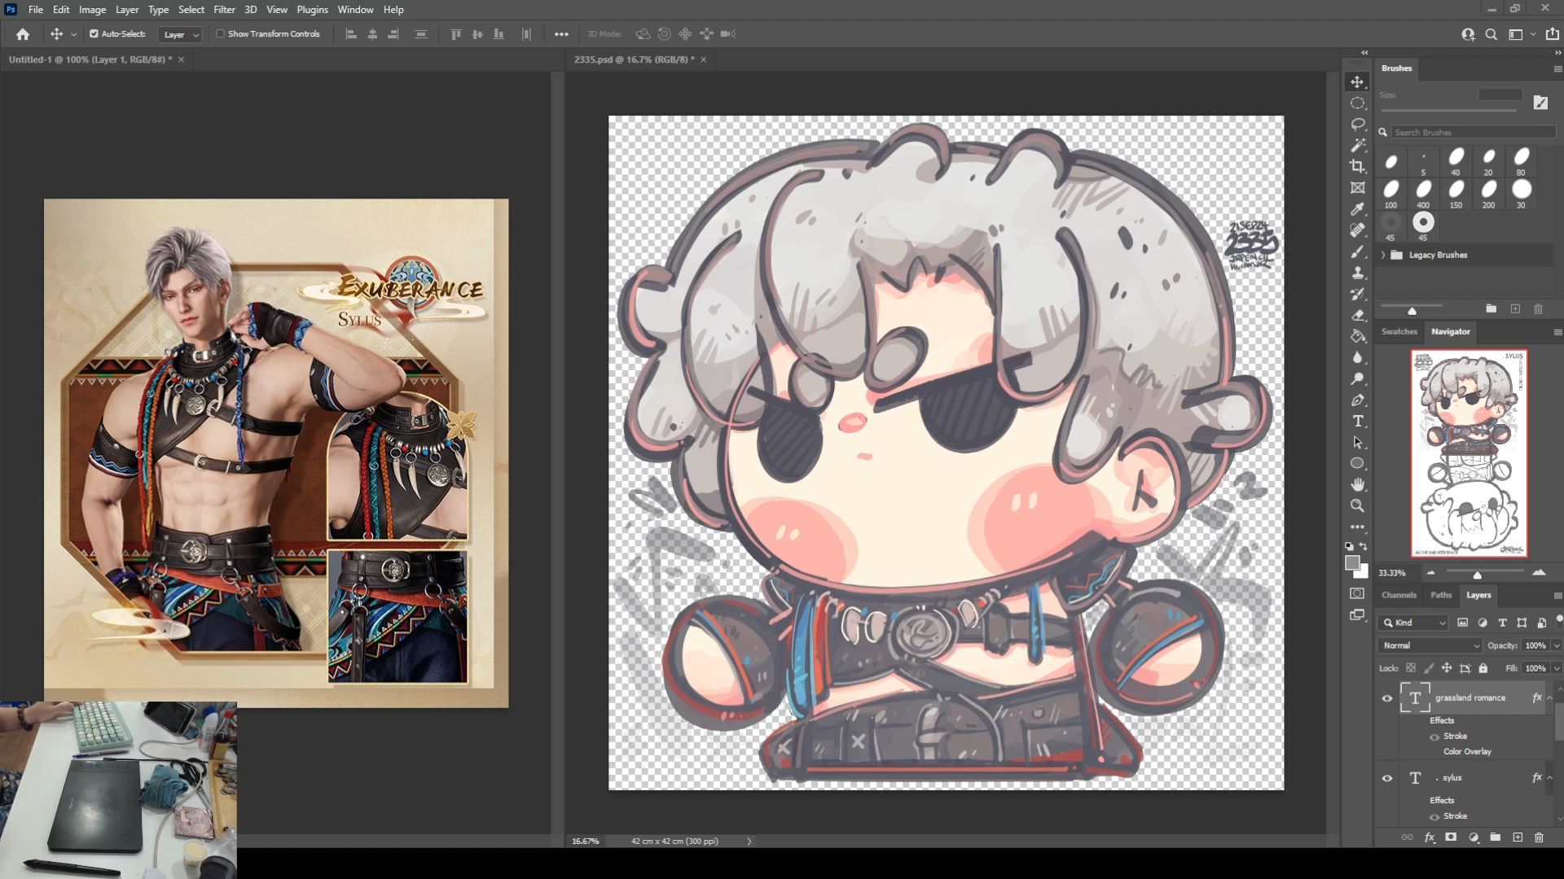Open the Plugins menu
The width and height of the screenshot is (1564, 879).
pos(312,10)
